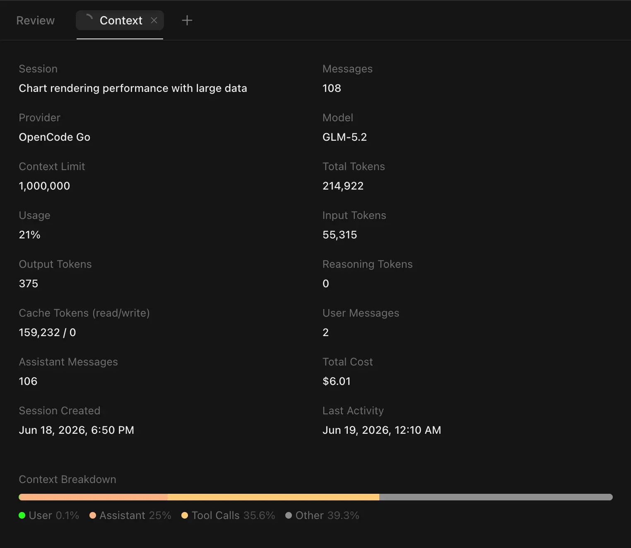The width and height of the screenshot is (631, 548).
Task: Click the salmon Assistant legend dot
Action: 93,515
